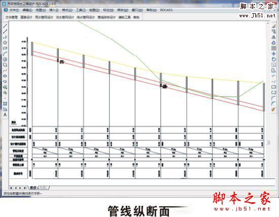This screenshot has height=217, width=279.
Task: Jump to the first layout tab arrow
Action: pos(11,188)
